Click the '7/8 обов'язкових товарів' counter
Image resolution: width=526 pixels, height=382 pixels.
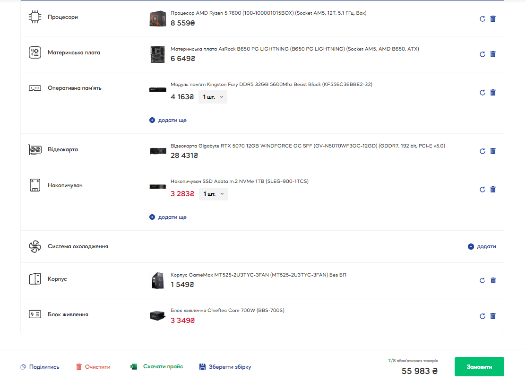[413, 361]
